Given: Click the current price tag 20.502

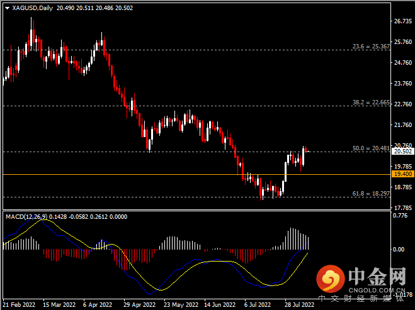Looking at the screenshot, I should 403,152.
